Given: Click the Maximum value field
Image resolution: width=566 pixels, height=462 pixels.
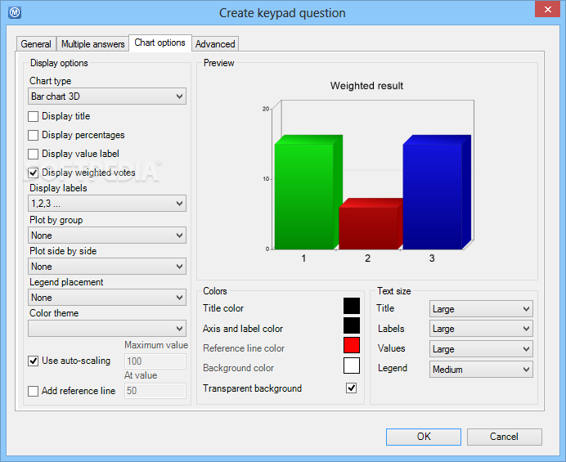Looking at the screenshot, I should [x=155, y=361].
